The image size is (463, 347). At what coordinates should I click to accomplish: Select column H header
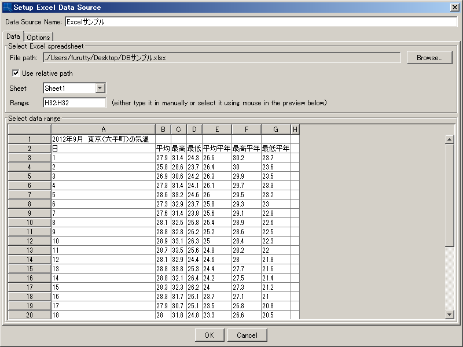pos(295,129)
